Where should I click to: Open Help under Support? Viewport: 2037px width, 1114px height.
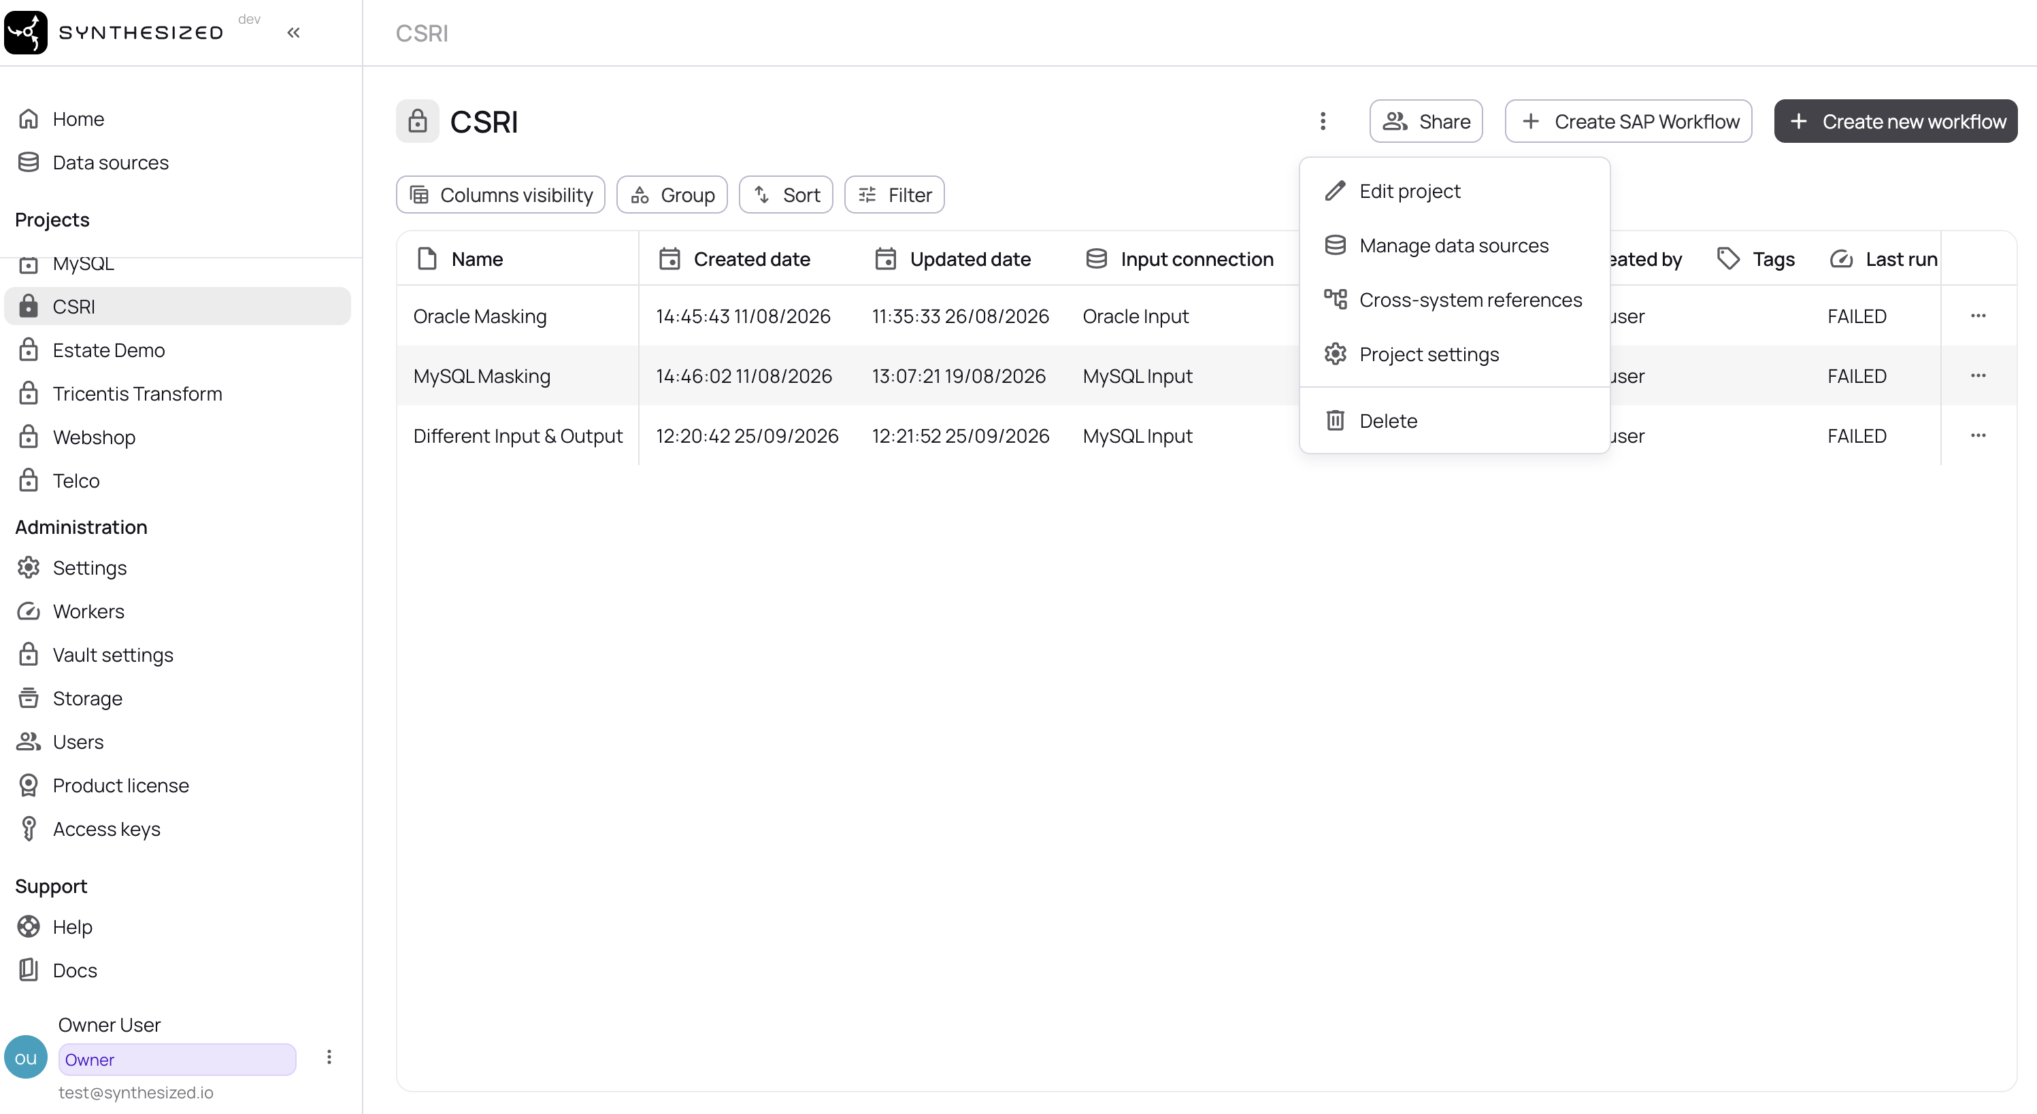tap(177, 926)
